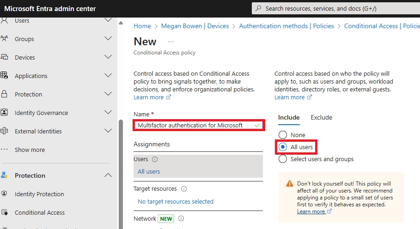This screenshot has height=229, width=420.
Task: Click info icon beside Target resources
Action: (x=184, y=189)
